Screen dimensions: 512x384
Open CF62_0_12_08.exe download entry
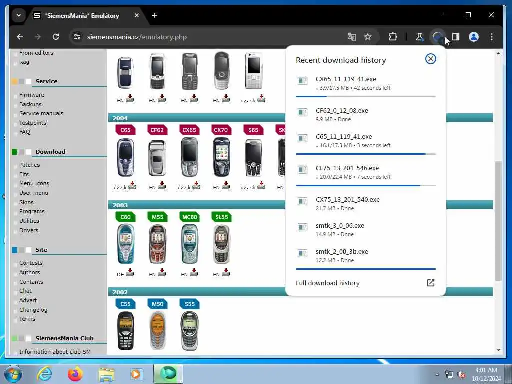pyautogui.click(x=365, y=115)
